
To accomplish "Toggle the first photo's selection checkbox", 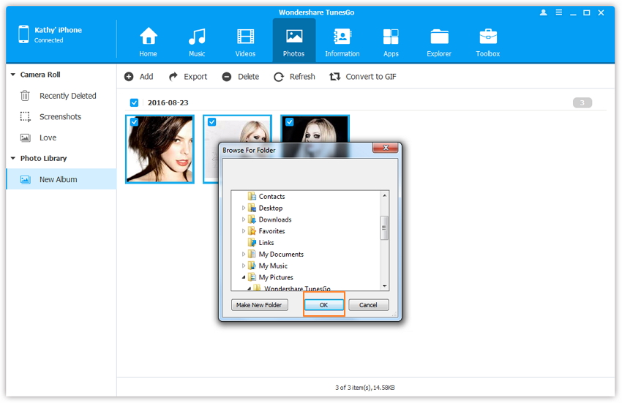I will (134, 122).
